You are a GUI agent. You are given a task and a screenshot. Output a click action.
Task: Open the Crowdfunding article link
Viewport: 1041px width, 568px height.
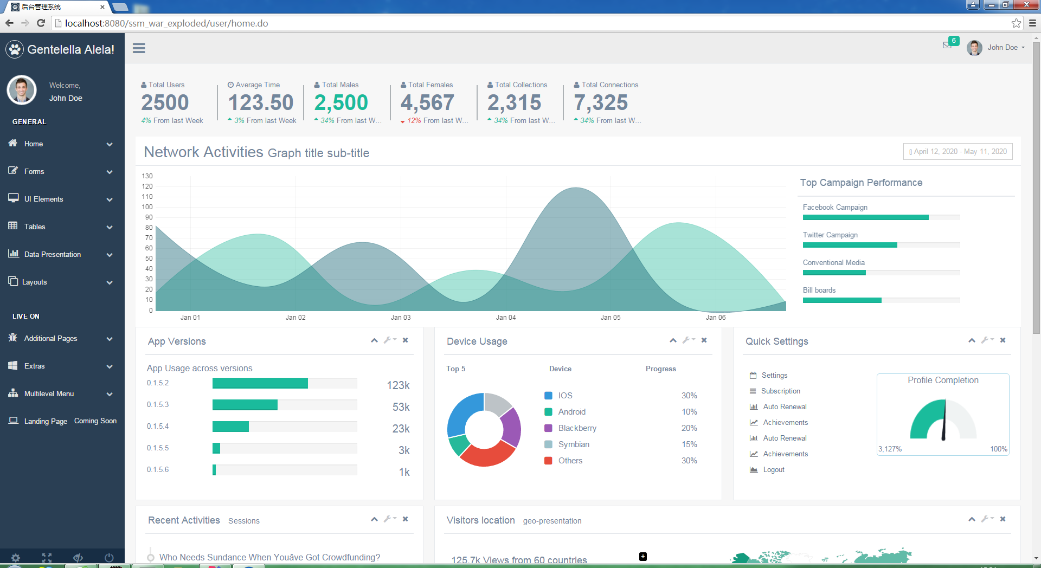(x=269, y=557)
